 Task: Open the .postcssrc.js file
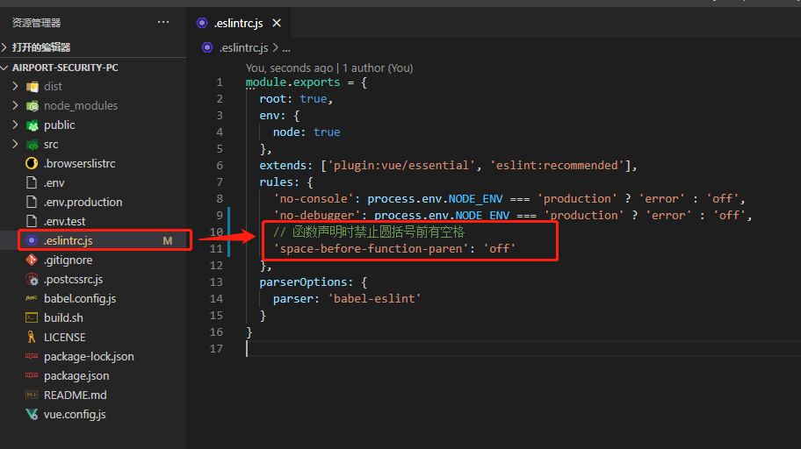click(x=73, y=280)
